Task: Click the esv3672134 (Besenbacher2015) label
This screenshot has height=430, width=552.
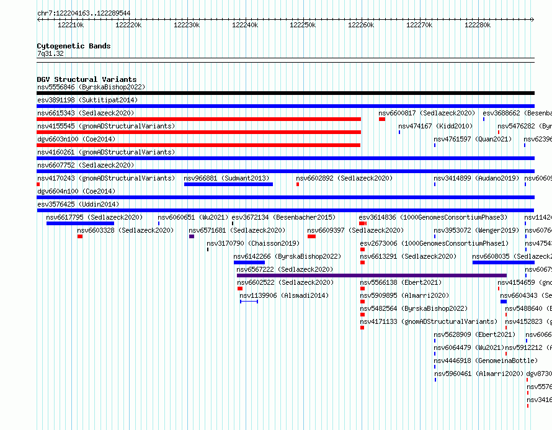Action: (283, 217)
